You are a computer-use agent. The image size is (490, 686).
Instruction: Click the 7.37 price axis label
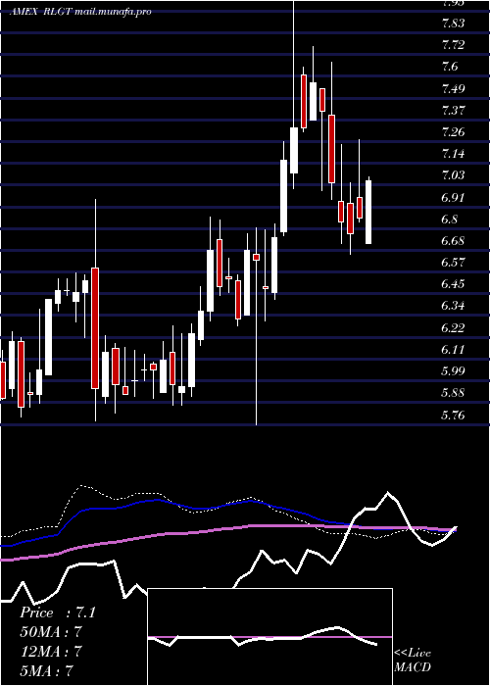pos(453,110)
